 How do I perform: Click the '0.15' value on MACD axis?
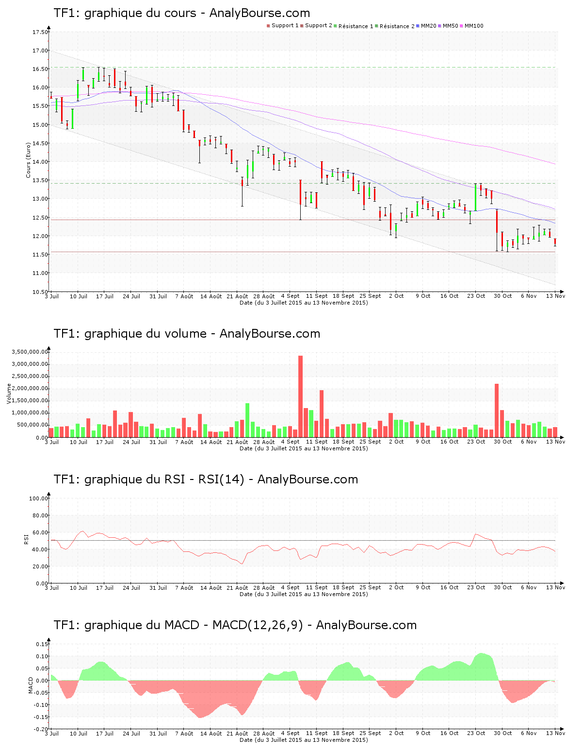(x=42, y=644)
